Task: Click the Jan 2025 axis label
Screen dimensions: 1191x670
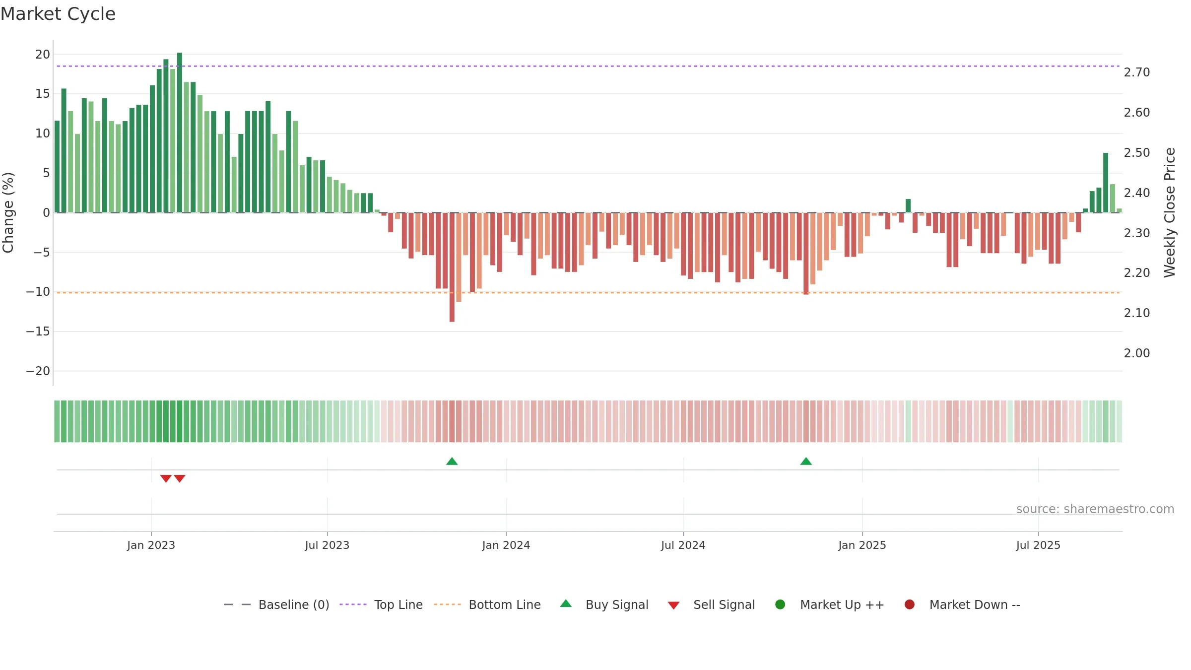Action: (x=862, y=545)
